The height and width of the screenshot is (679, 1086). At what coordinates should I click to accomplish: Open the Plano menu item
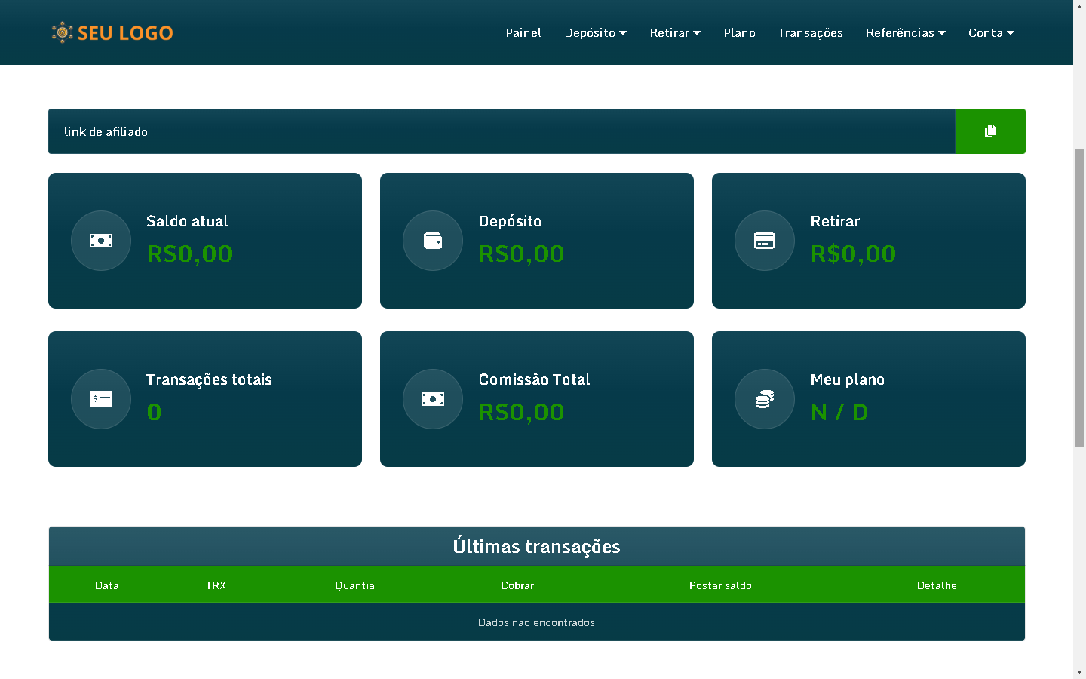tap(739, 33)
